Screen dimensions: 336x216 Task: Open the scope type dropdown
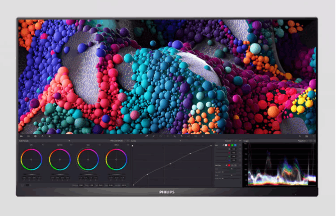[x=302, y=141]
